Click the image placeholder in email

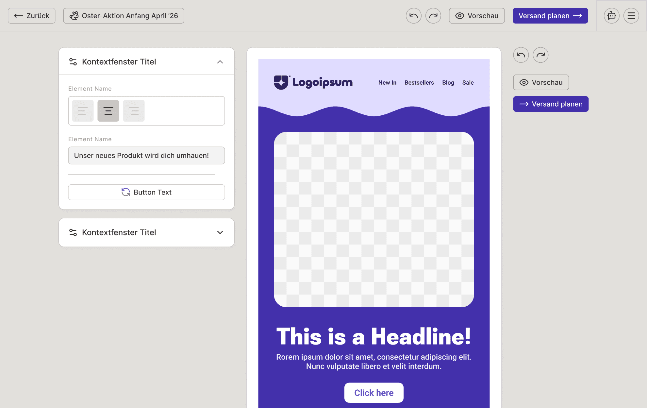pyautogui.click(x=374, y=219)
